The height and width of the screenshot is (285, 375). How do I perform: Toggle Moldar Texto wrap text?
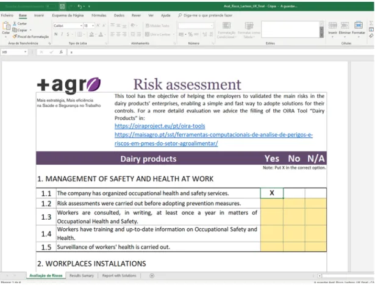[157, 26]
